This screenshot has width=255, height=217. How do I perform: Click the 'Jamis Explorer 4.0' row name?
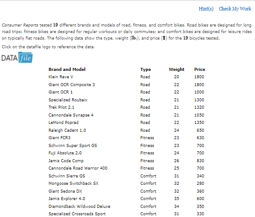[67, 199]
